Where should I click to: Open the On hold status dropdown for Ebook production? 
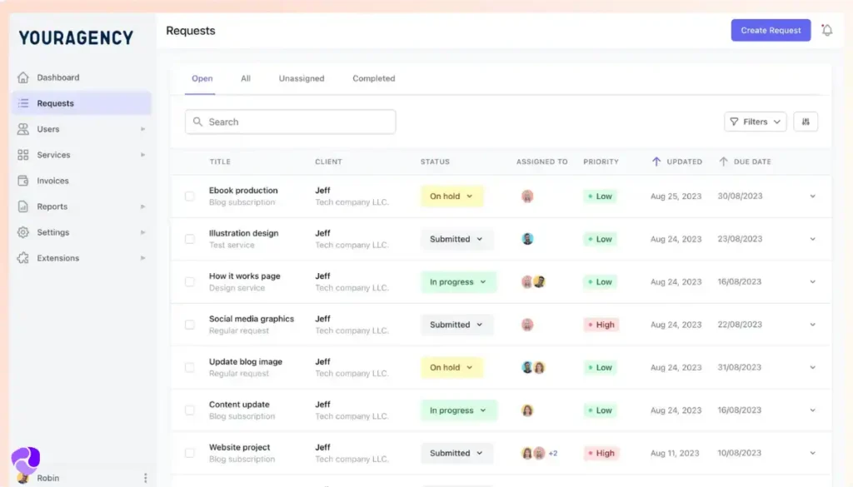pos(451,196)
